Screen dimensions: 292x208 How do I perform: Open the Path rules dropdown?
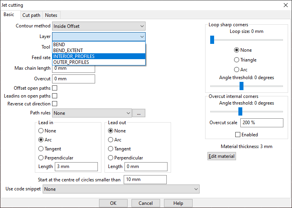[x=92, y=113]
